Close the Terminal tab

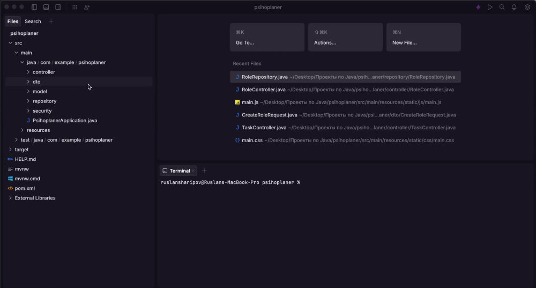[x=193, y=171]
